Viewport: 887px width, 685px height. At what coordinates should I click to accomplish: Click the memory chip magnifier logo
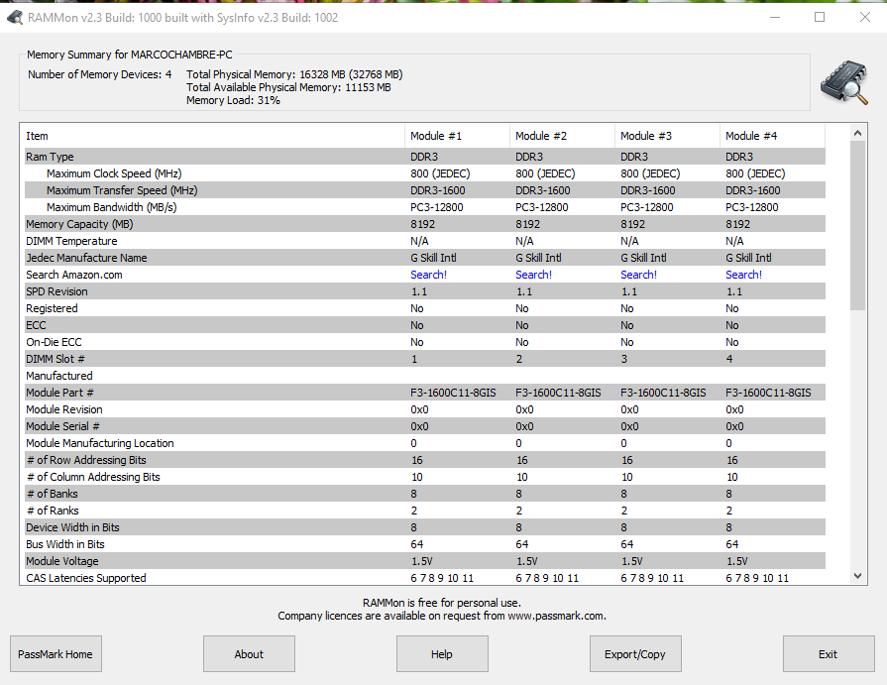coord(844,82)
